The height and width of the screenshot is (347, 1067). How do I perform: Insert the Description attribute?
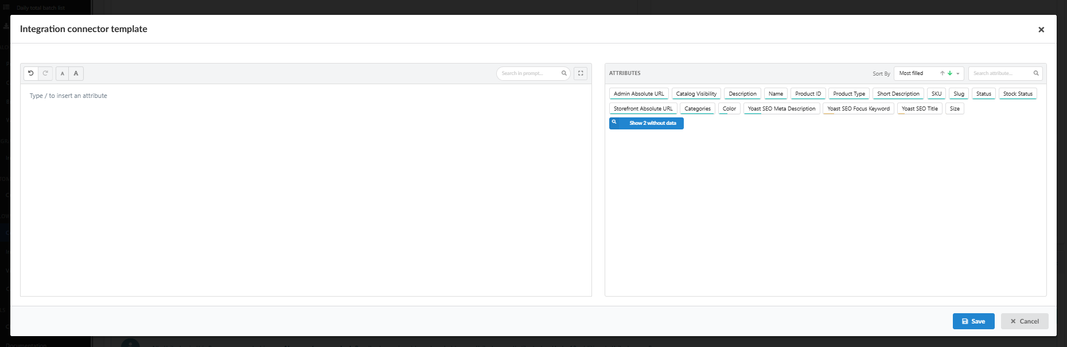coord(742,94)
